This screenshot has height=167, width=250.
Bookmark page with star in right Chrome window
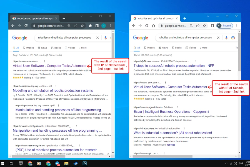pyautogui.click(x=204, y=26)
